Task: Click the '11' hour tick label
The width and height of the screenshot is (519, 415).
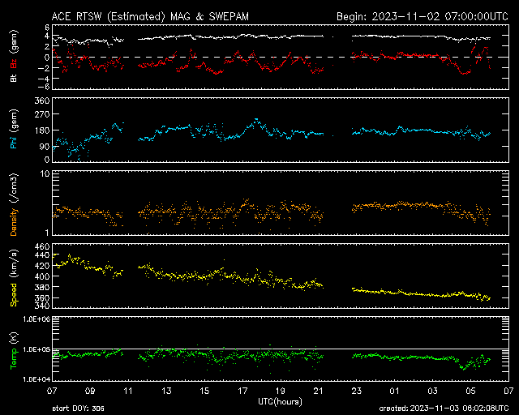Action: click(x=128, y=391)
